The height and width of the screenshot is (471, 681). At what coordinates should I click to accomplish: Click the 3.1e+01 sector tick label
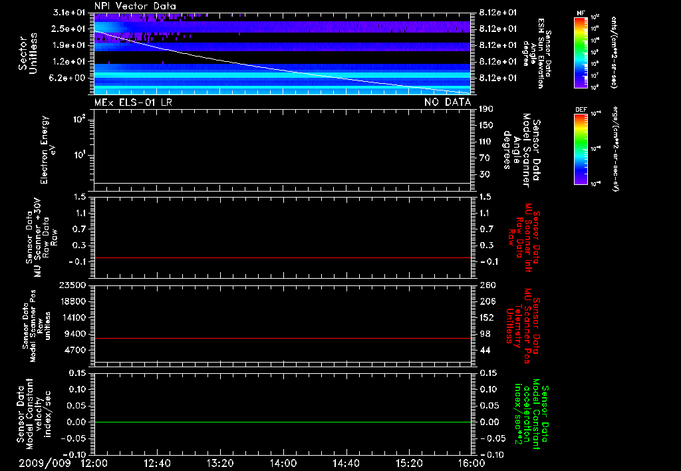point(69,13)
